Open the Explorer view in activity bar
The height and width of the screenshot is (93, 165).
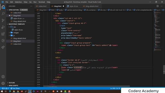(x=3, y=7)
